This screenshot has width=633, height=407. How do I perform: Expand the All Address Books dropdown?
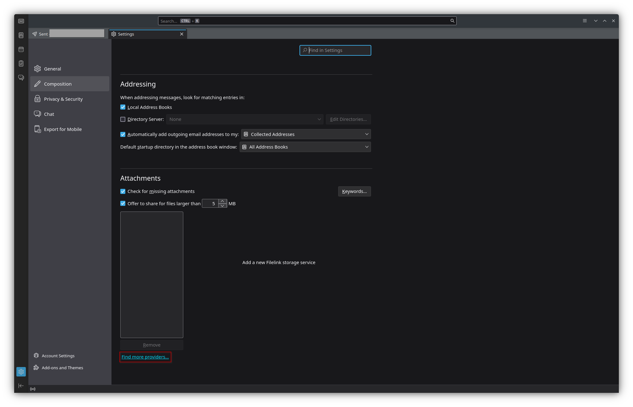[305, 147]
